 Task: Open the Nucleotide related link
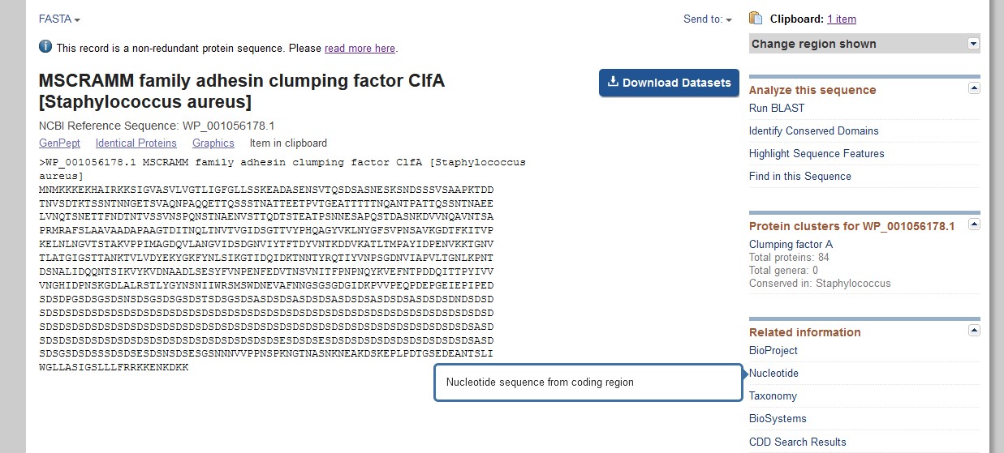click(x=773, y=373)
